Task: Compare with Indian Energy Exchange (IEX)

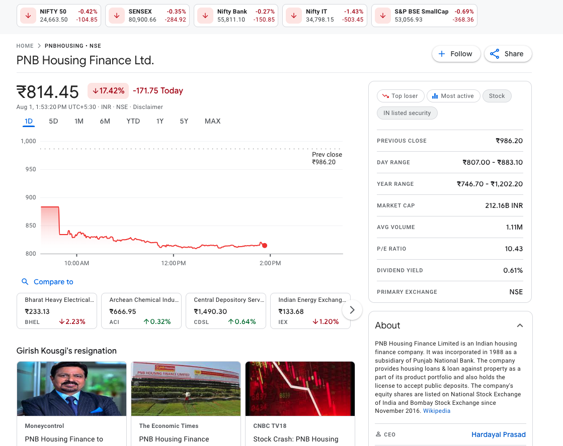Action: click(x=310, y=311)
